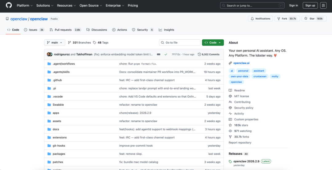Click the Notifications bell button
Screen dimensions: 332x170
[x=260, y=19]
